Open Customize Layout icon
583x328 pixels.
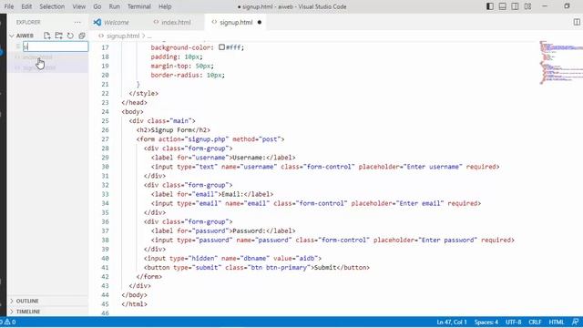(x=527, y=6)
